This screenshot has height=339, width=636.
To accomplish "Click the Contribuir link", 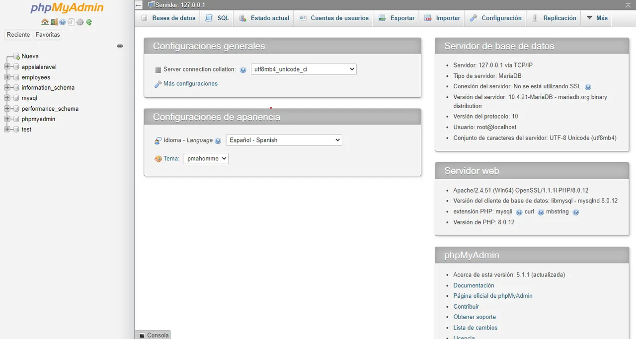I will tap(466, 307).
